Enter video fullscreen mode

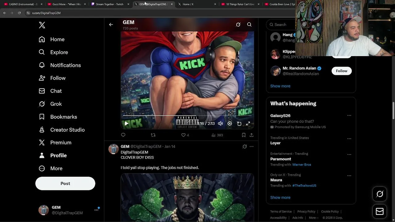coord(248,123)
